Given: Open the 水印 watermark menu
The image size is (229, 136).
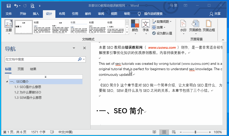Looking at the screenshot, I should pyautogui.click(x=183, y=27).
